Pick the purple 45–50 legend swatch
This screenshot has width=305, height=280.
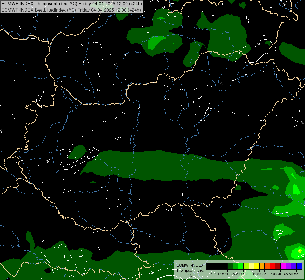pos(289,266)
